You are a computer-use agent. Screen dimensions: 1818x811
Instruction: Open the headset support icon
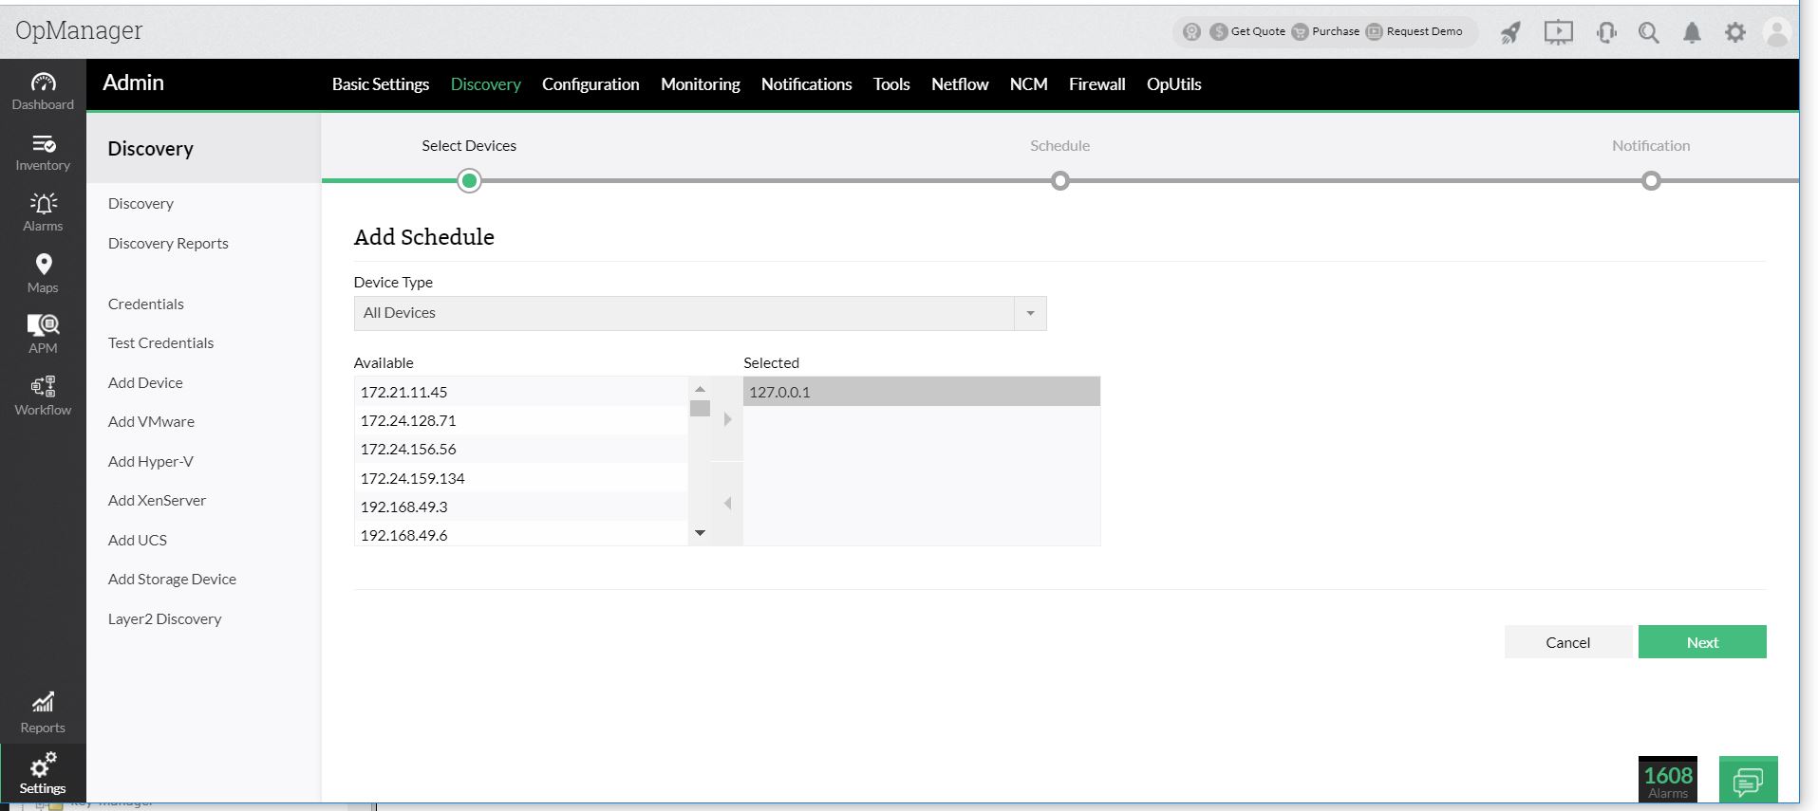coord(1606,32)
